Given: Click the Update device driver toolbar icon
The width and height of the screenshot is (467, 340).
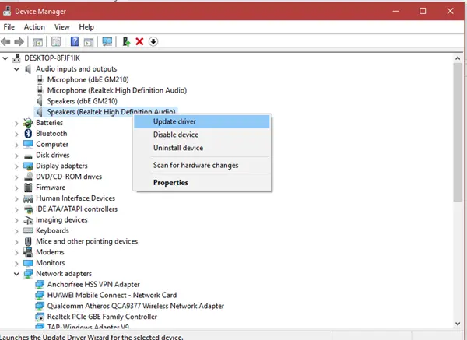Looking at the screenshot, I should pos(126,41).
